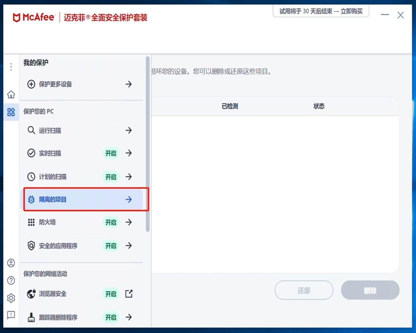
Task: Click the menu panel vertical scrollbar
Action: coord(148,144)
